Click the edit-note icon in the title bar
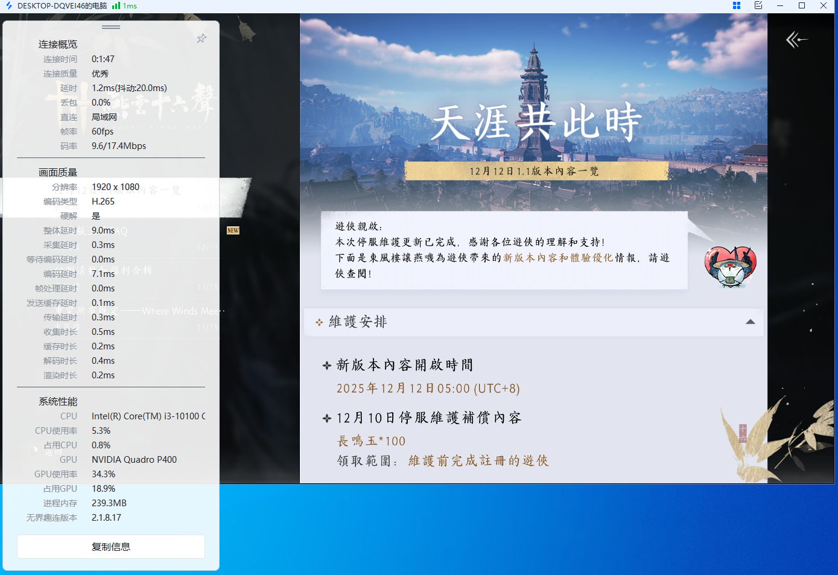 (x=758, y=6)
